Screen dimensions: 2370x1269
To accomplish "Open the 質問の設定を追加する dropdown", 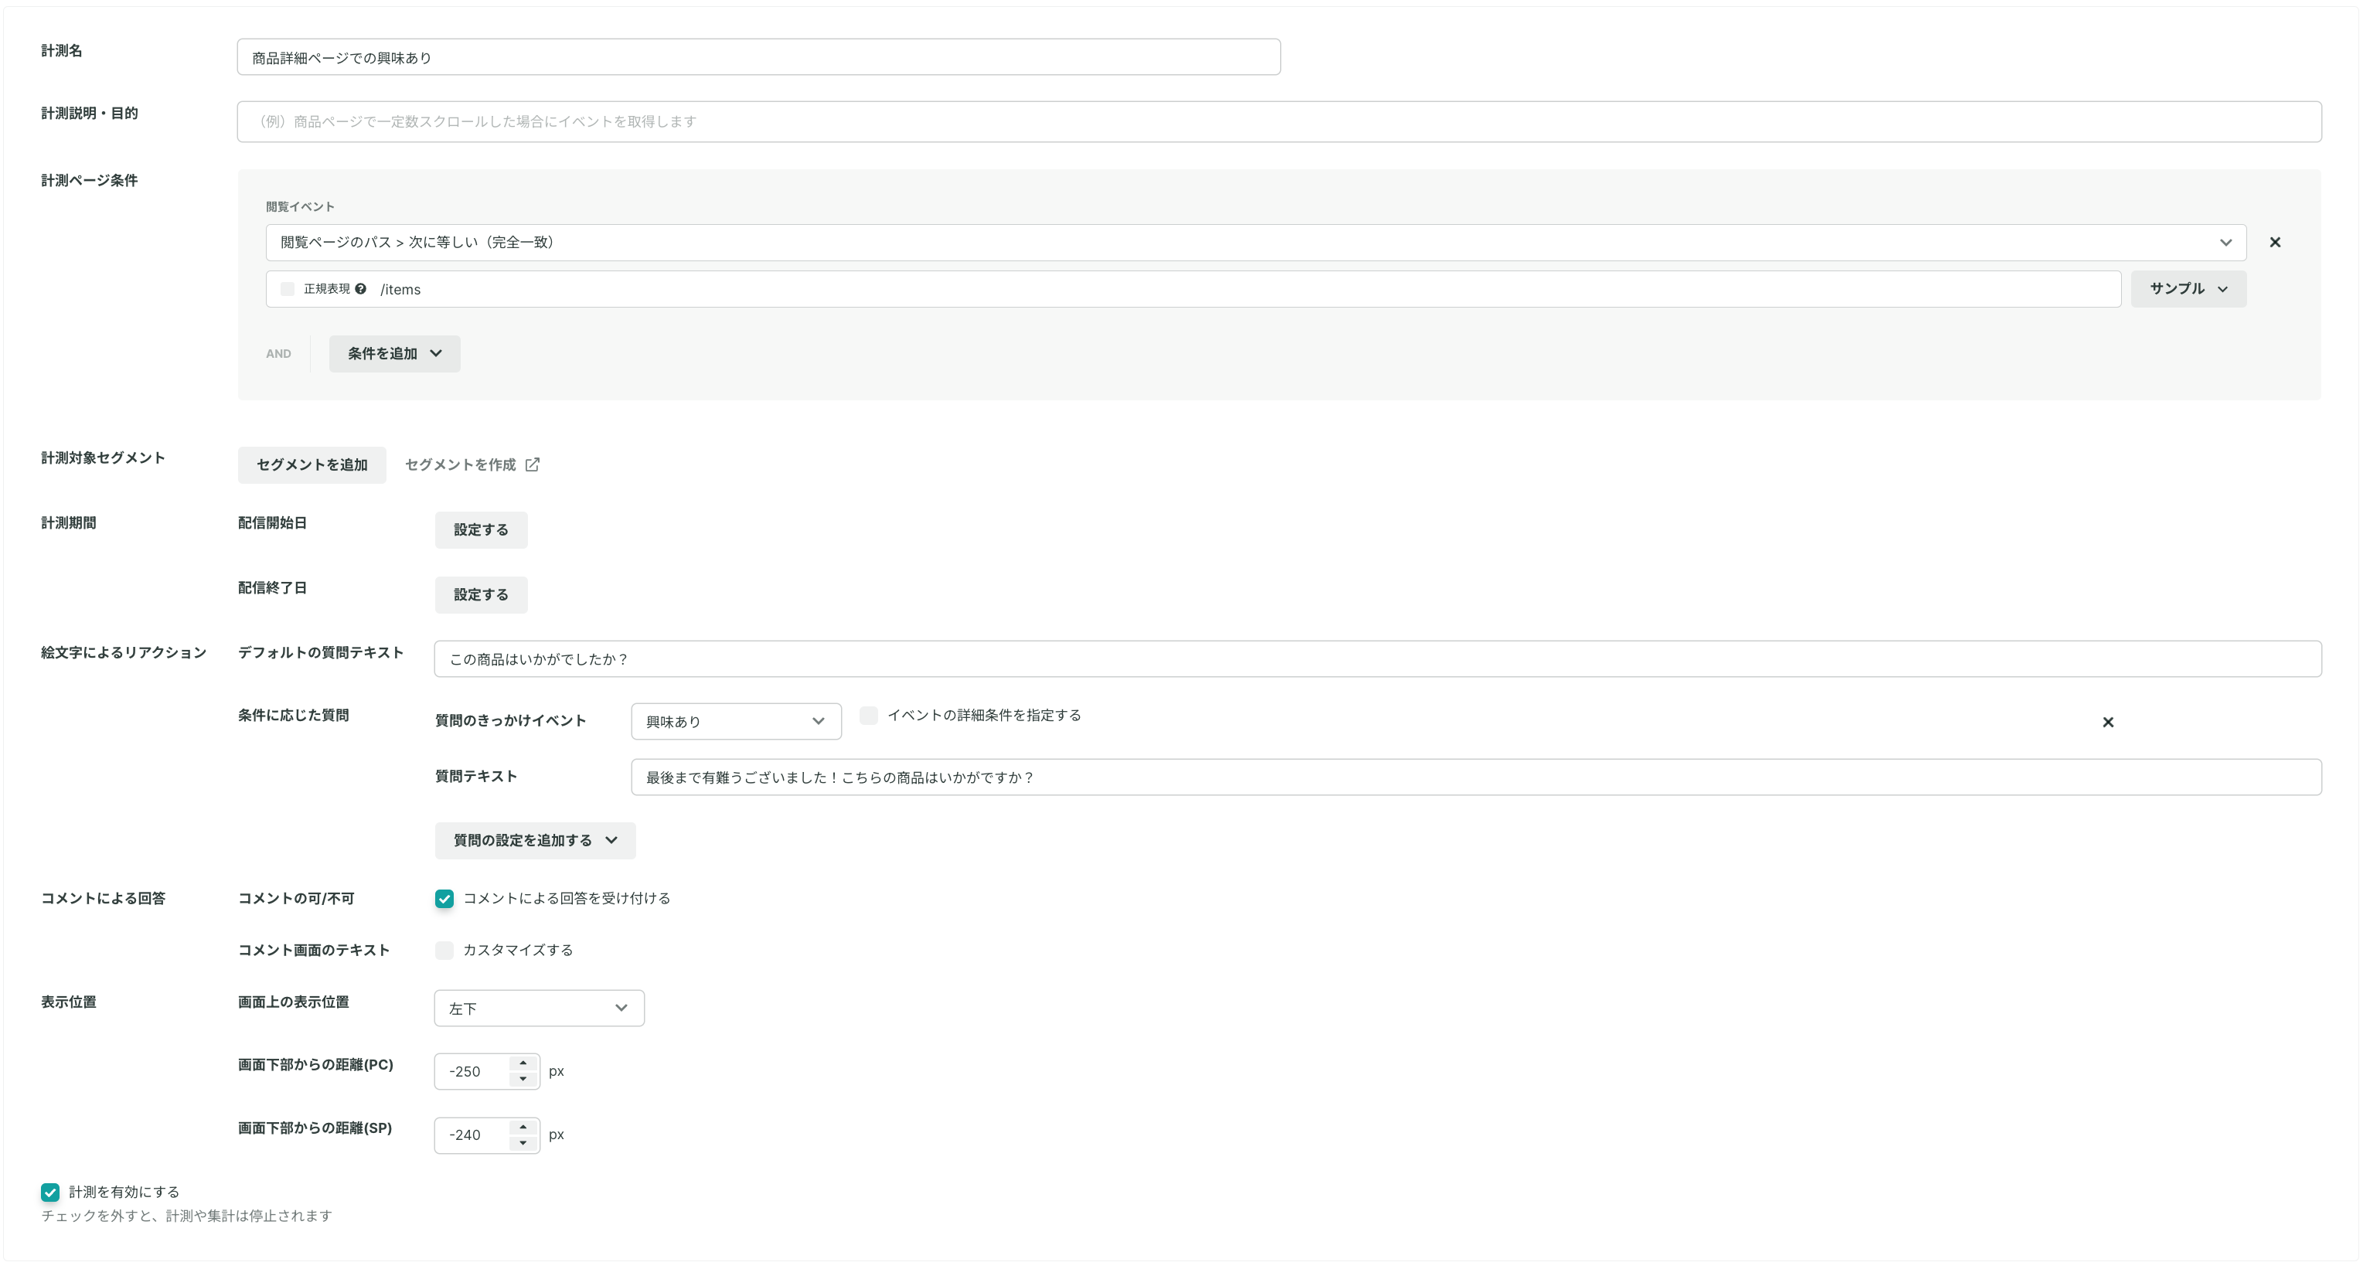I will (536, 841).
